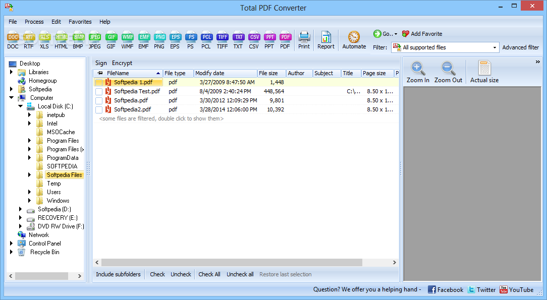Print the selected files

(x=304, y=40)
